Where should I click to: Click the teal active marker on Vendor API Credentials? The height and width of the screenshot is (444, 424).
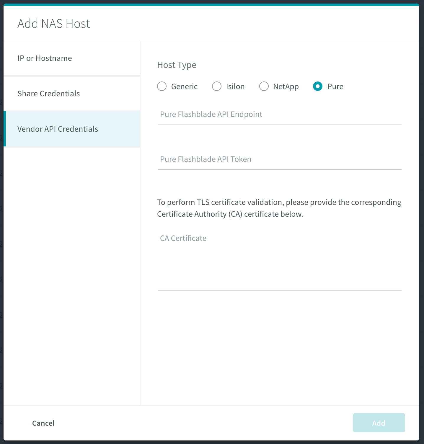click(x=5, y=129)
